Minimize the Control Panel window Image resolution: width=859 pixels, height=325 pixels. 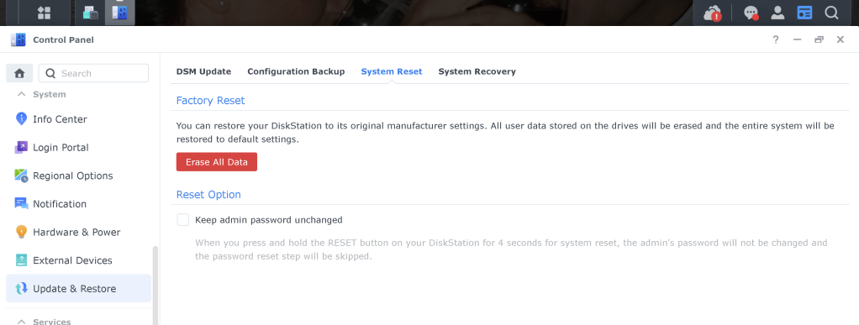(x=797, y=40)
